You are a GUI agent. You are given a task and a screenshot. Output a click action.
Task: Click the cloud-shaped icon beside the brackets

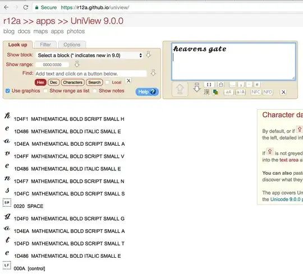pyautogui.click(x=221, y=85)
